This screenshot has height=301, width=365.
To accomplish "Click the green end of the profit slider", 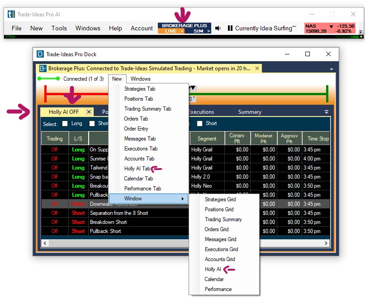I will 327,94.
